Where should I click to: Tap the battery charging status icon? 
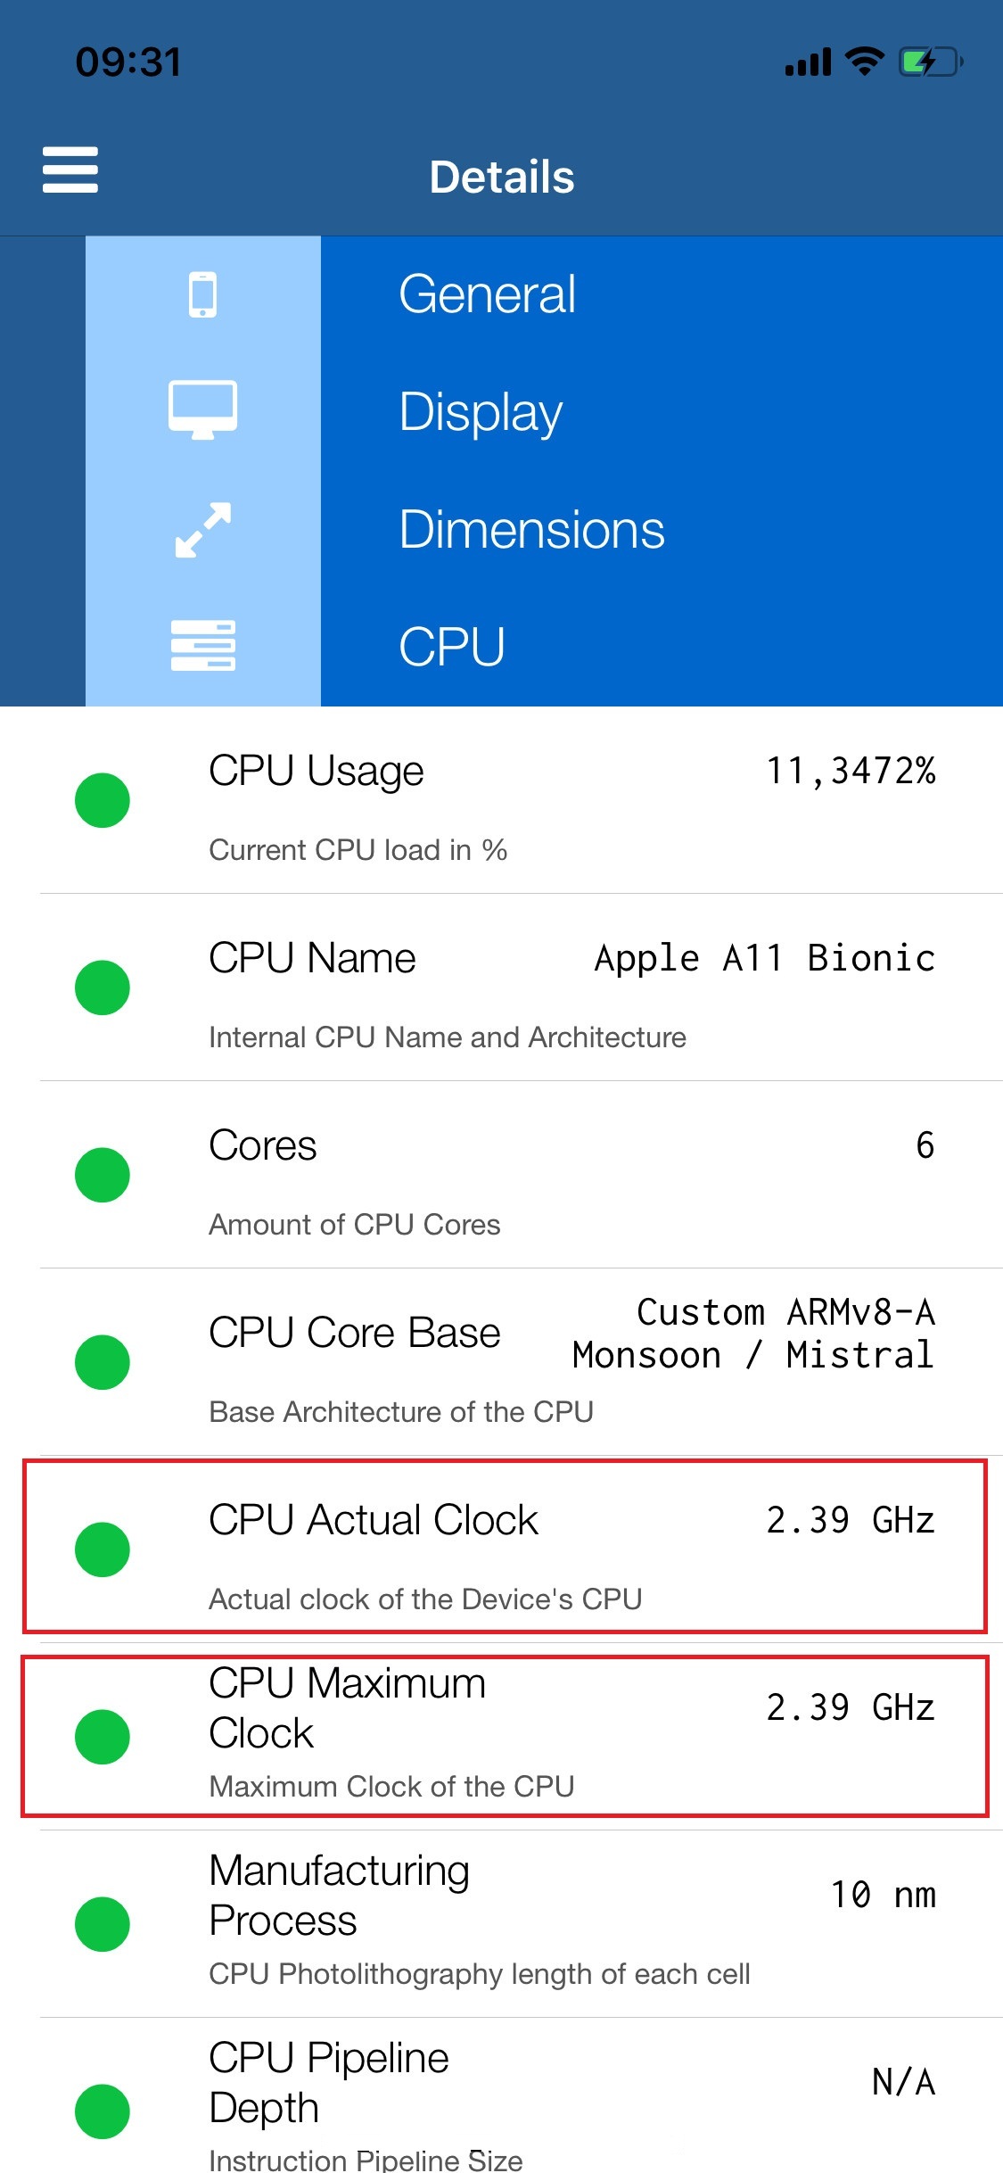[x=932, y=62]
